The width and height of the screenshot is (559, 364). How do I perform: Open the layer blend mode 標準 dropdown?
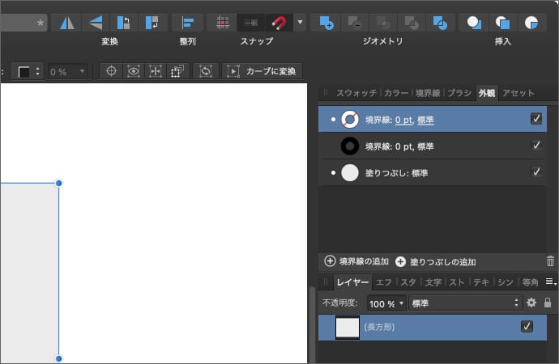[x=464, y=303]
